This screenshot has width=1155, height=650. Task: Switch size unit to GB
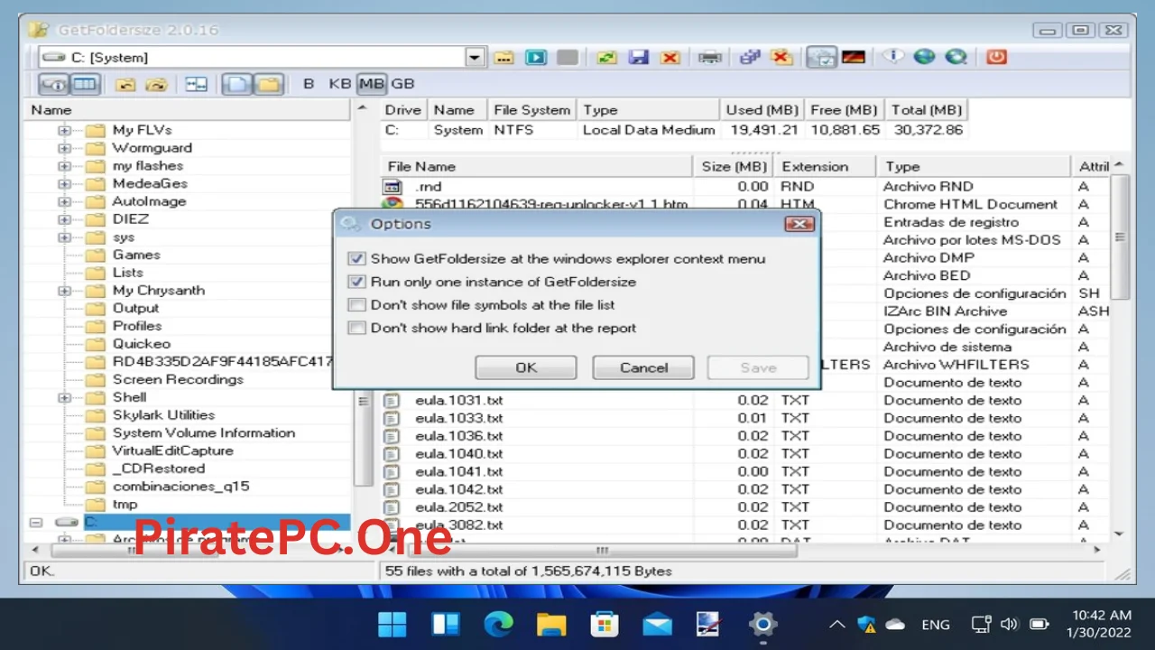[x=403, y=84]
